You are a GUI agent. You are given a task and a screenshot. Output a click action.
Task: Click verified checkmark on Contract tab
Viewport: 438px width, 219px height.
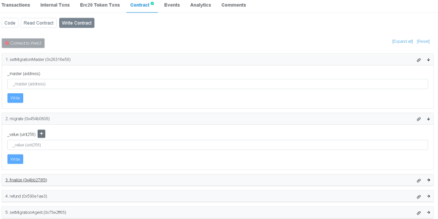pos(152,4)
